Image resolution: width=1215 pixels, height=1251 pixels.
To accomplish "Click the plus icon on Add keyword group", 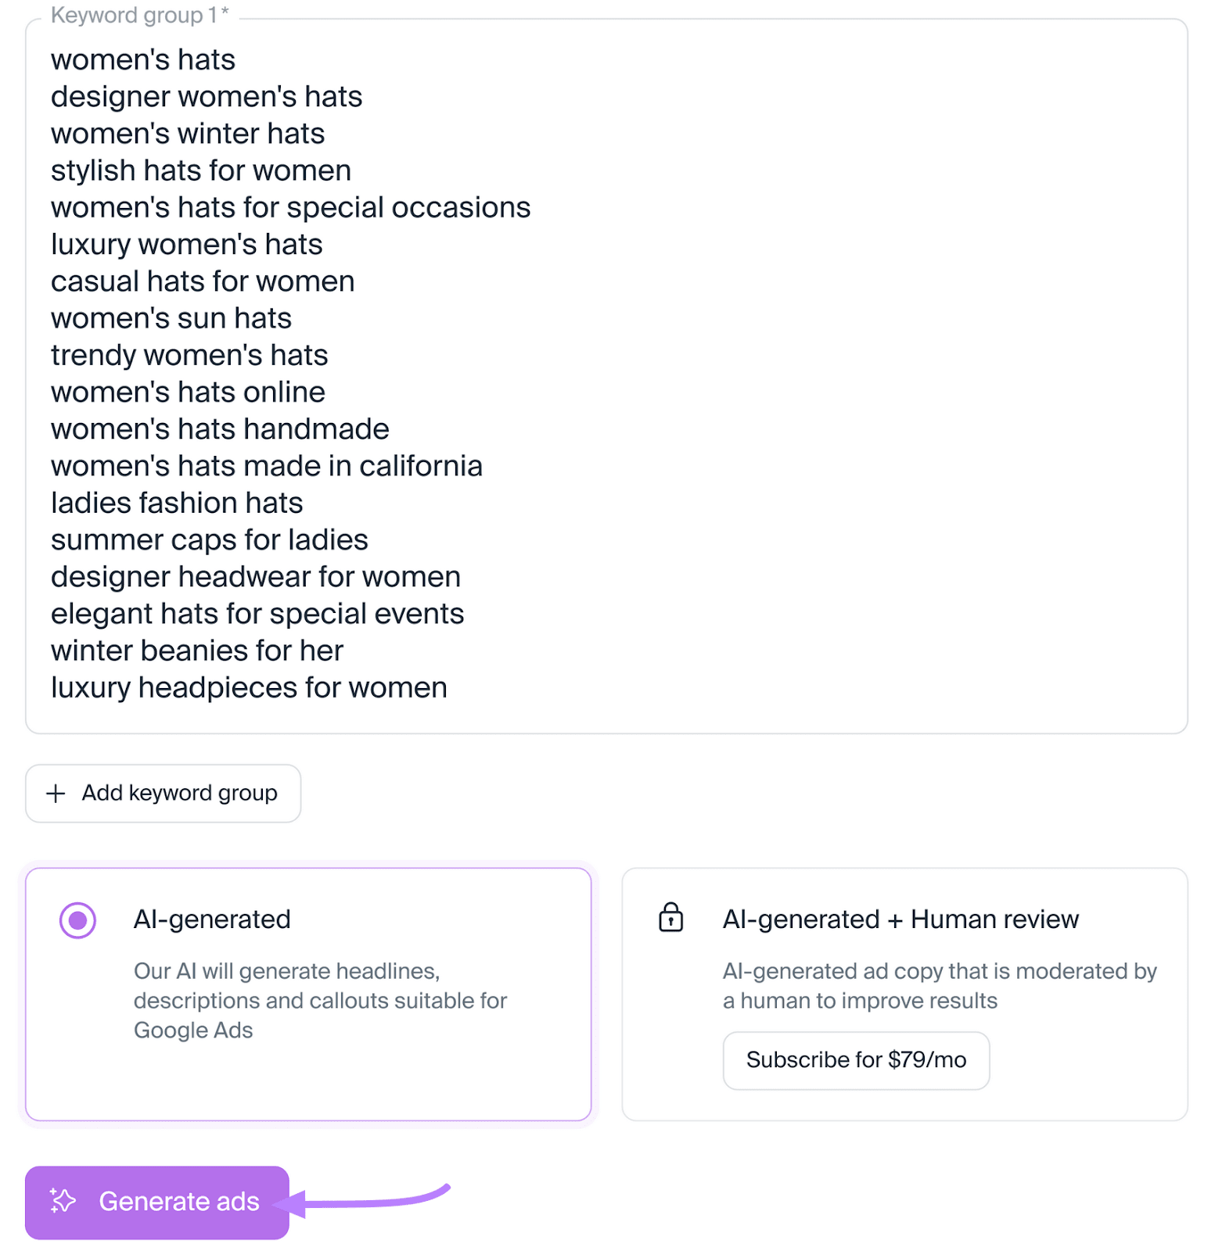I will point(56,793).
